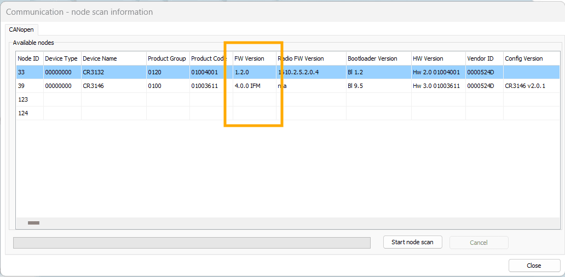
Task: Select the node ID 123 row
Action: click(28, 99)
